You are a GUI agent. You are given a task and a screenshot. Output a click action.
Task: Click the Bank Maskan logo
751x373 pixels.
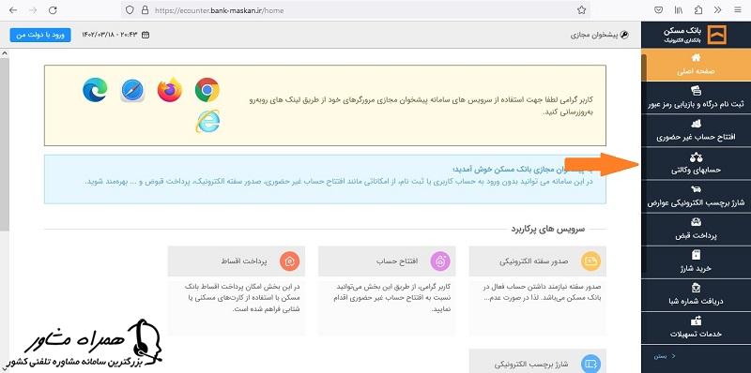click(716, 35)
